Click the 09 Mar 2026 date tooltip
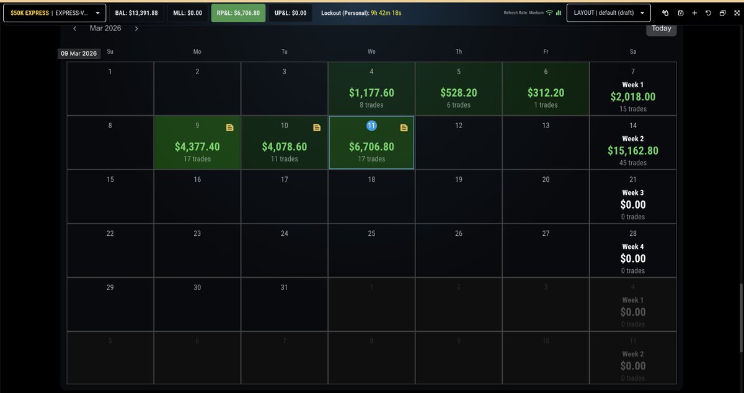The height and width of the screenshot is (393, 744). click(x=79, y=54)
